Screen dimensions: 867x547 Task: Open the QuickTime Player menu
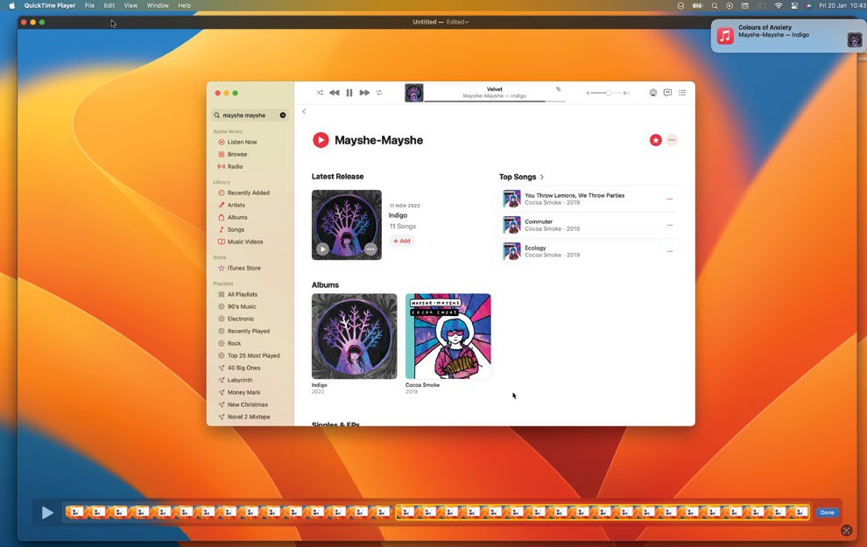(x=50, y=5)
